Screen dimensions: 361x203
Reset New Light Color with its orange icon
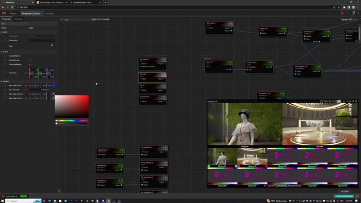tap(25, 86)
